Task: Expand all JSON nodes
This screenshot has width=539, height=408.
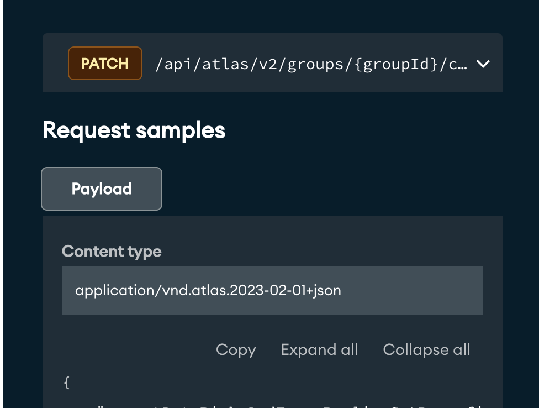Action: [319, 350]
